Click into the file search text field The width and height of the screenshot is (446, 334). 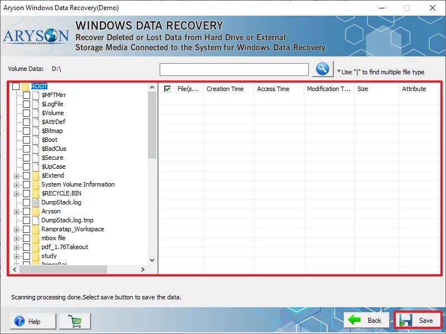tap(234, 69)
